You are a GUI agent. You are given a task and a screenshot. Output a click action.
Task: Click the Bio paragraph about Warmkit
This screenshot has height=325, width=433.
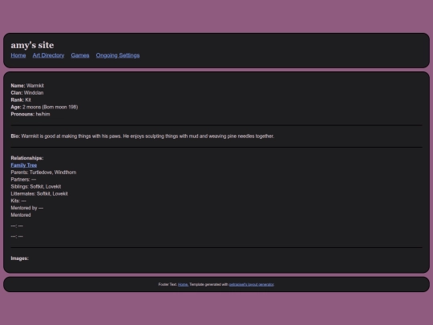coord(143,136)
